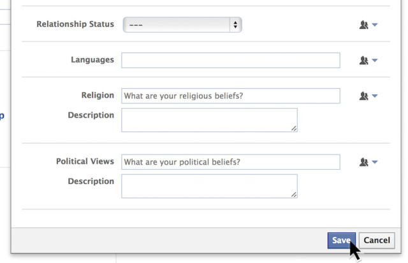Click the blue link behind the dialog

2,116
